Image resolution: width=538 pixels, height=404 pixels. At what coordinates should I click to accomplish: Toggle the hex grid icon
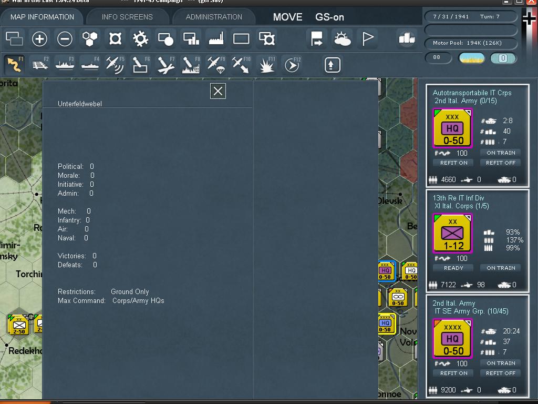tap(90, 38)
